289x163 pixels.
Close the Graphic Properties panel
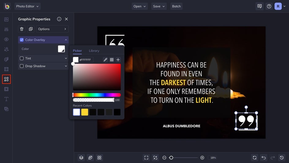(x=66, y=19)
